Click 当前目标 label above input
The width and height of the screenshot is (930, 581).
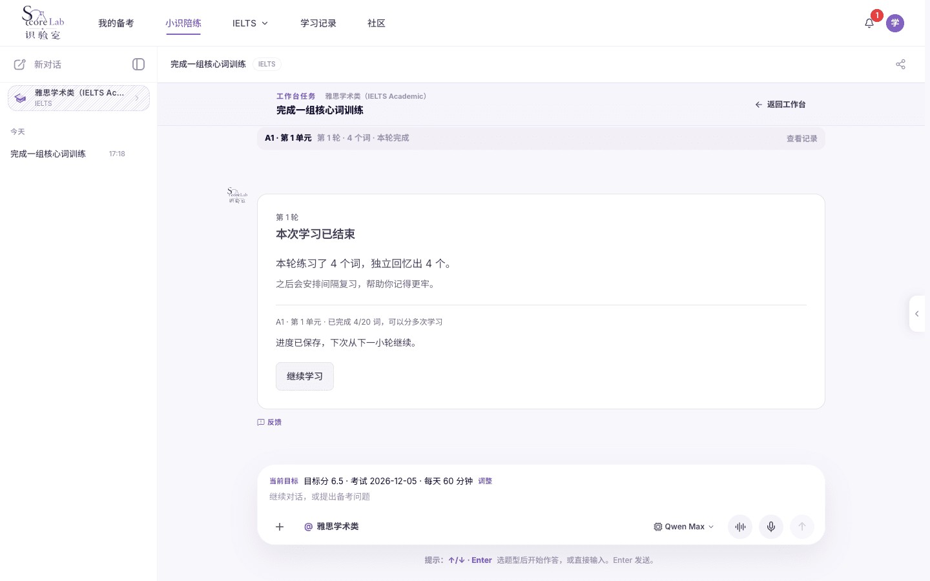(284, 481)
